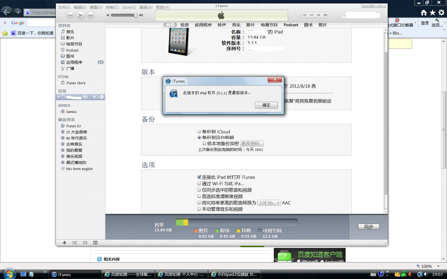The width and height of the screenshot is (447, 279).
Task: Click 登录 in the browser toolbar
Action: point(425,23)
